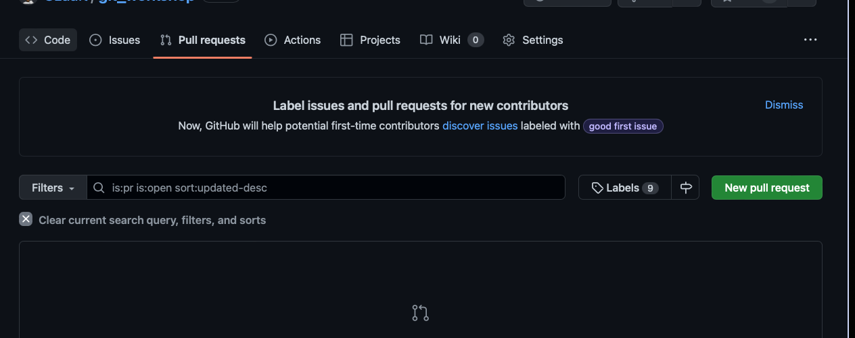
Task: Open repository Settings tab
Action: click(x=533, y=40)
